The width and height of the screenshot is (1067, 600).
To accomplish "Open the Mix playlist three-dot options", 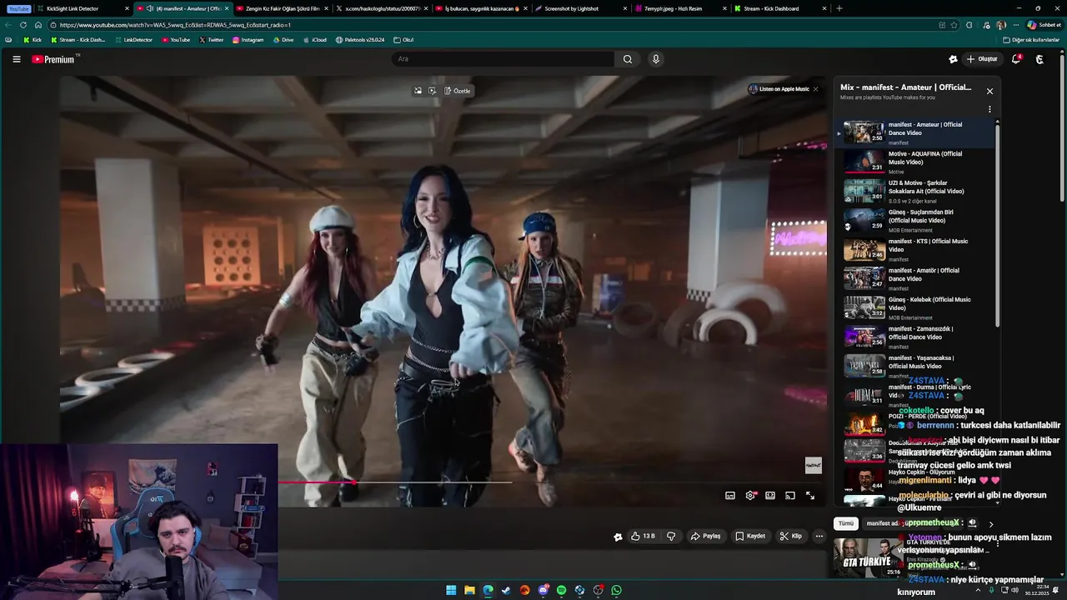I will (x=989, y=109).
